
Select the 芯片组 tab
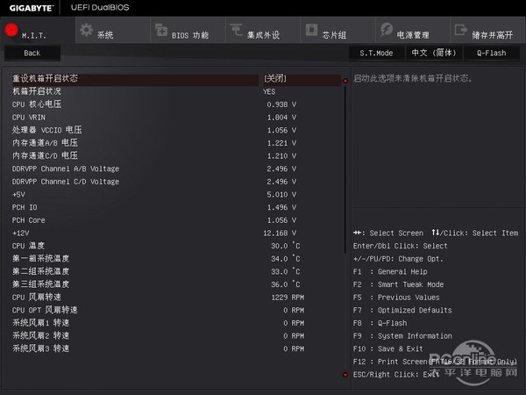[x=338, y=30]
